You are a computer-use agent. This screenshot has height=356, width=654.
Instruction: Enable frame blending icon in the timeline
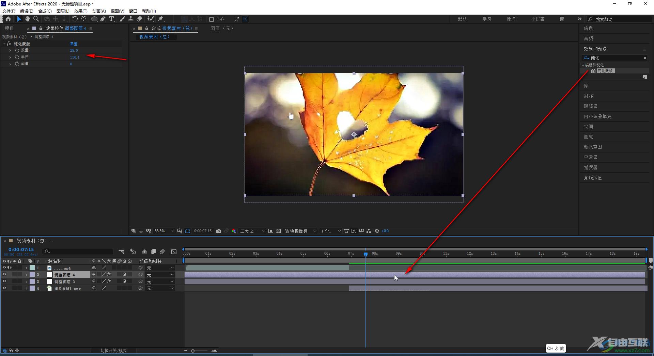coord(153,252)
